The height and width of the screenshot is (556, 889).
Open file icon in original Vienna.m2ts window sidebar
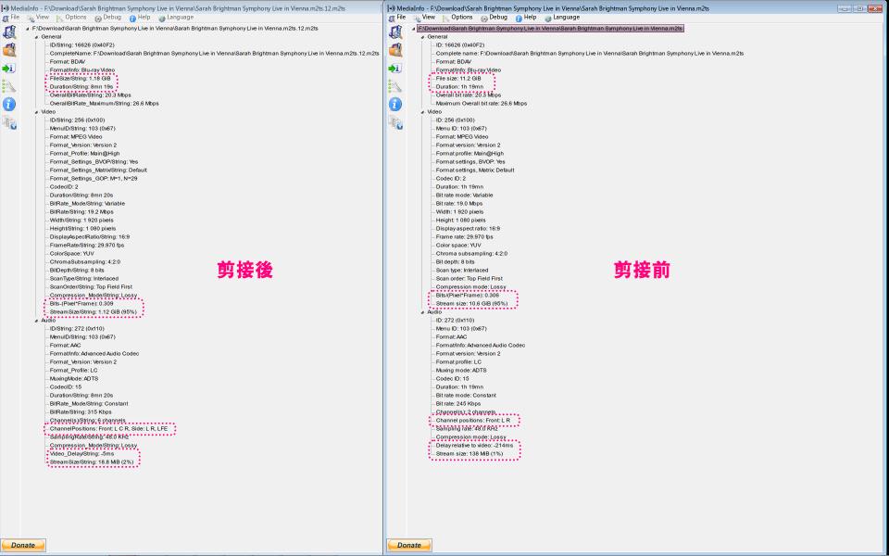(x=395, y=32)
